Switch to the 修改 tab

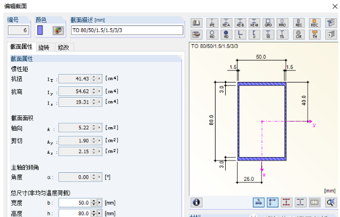[x=63, y=47]
